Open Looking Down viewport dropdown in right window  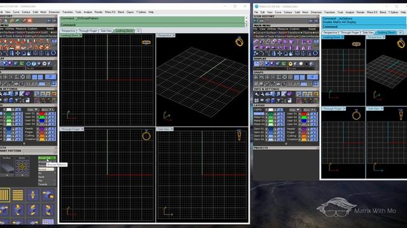click(x=343, y=37)
